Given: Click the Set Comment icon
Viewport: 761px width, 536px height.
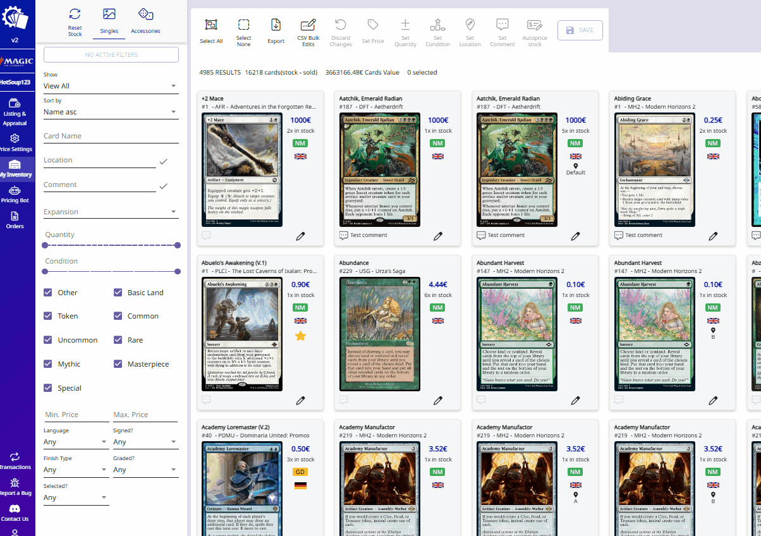Looking at the screenshot, I should (502, 25).
